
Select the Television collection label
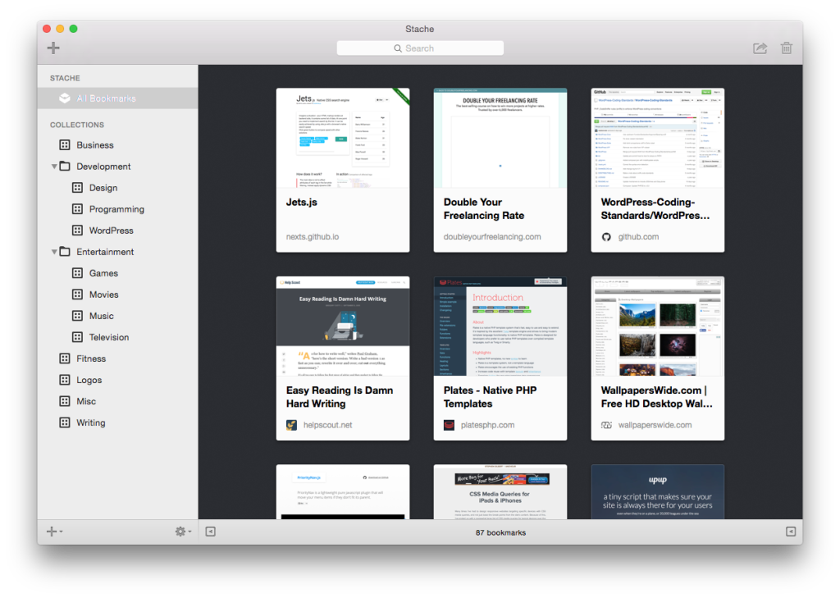coord(109,338)
